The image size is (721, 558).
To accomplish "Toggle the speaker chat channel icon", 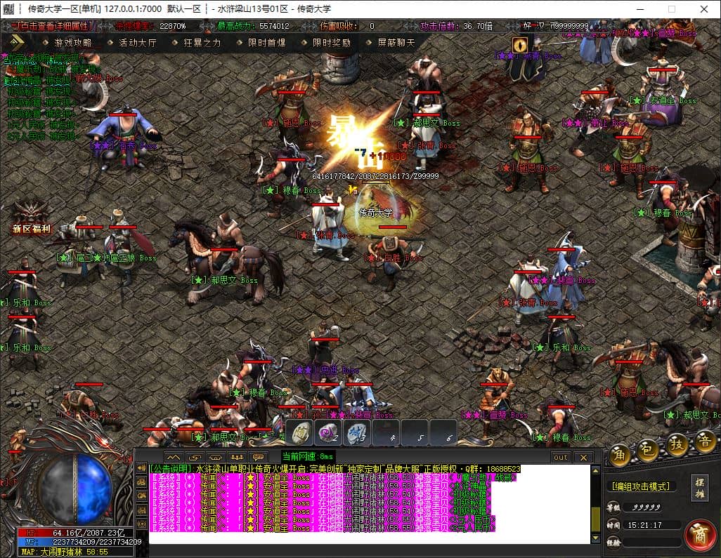I will pyautogui.click(x=142, y=468).
